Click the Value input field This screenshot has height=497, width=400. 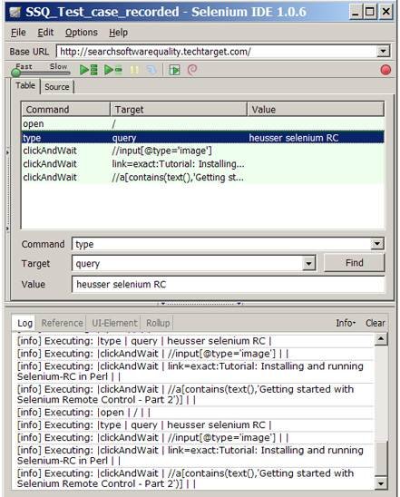229,284
